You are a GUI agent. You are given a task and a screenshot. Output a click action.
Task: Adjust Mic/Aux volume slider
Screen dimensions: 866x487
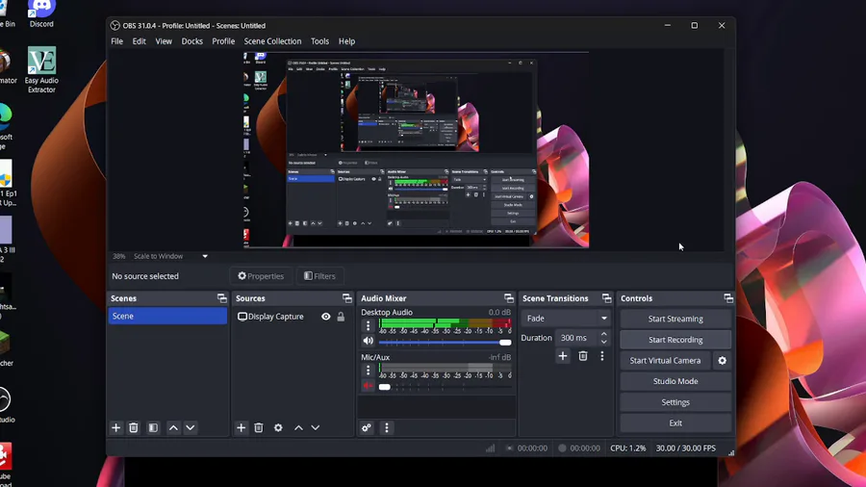(x=445, y=387)
